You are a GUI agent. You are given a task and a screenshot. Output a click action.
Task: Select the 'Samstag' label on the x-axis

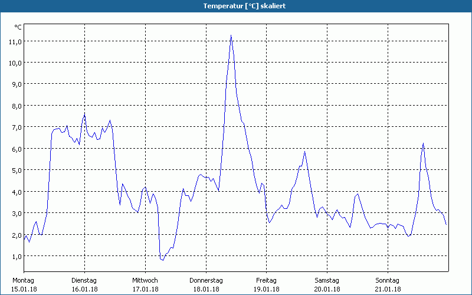click(x=326, y=280)
